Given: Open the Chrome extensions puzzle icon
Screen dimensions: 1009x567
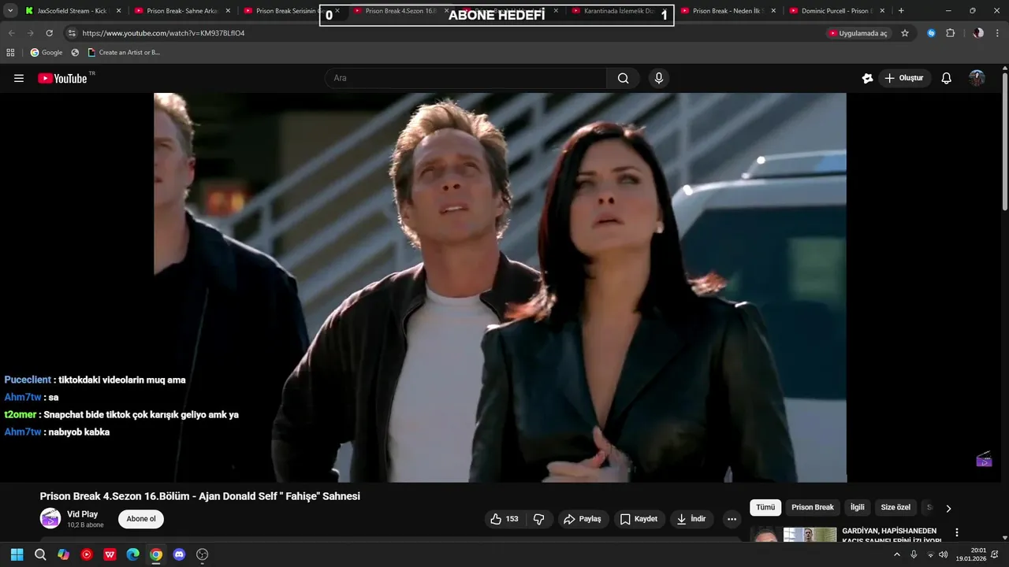Looking at the screenshot, I should [x=950, y=33].
